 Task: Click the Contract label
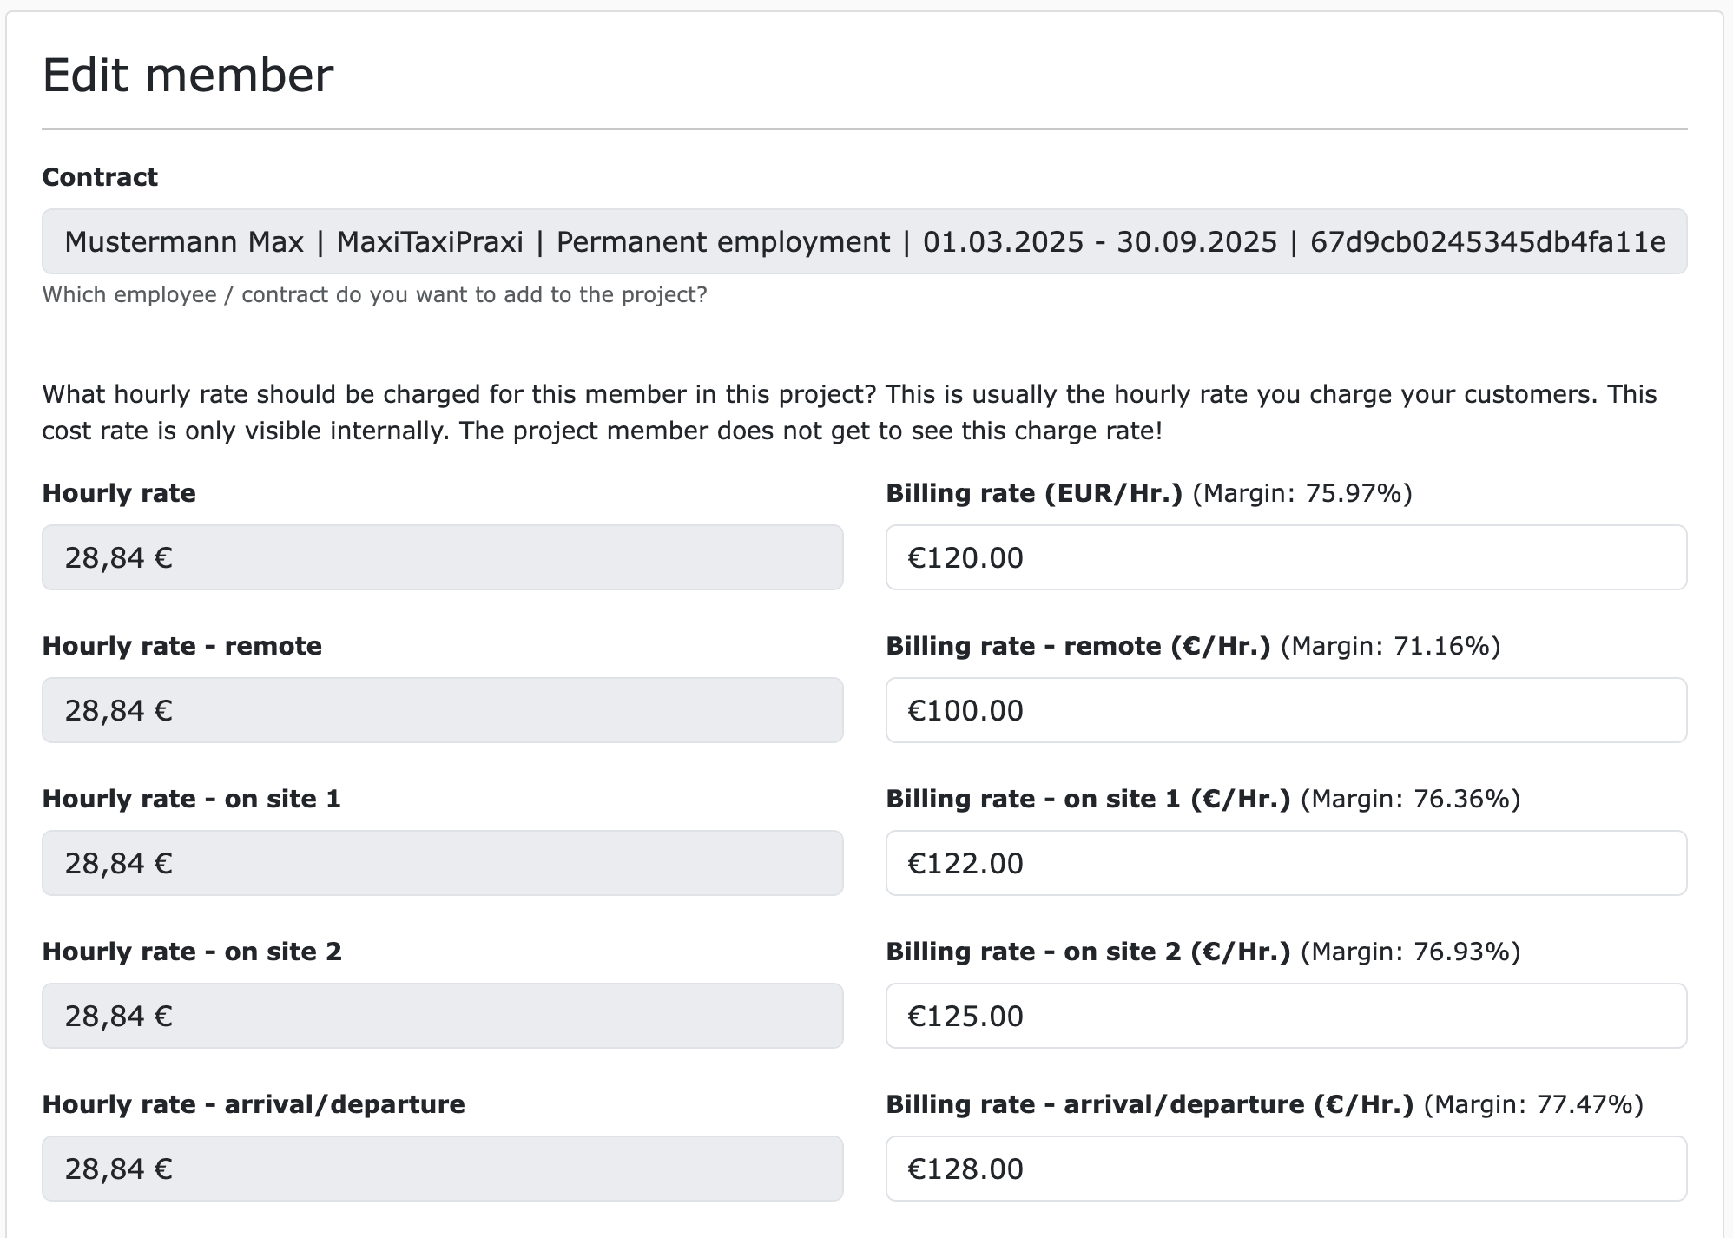coord(100,177)
